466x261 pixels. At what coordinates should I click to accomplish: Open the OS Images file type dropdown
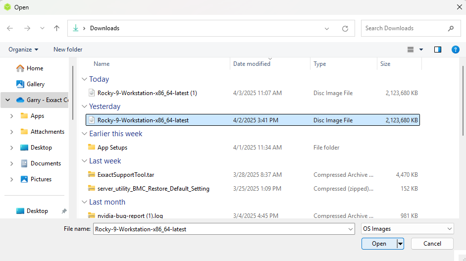[408, 229]
